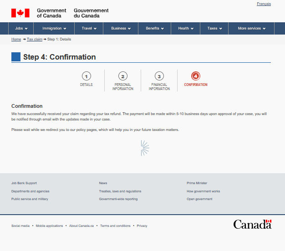Image resolution: width=285 pixels, height=251 pixels.
Task: Open the Health dropdown menu
Action: (186, 28)
